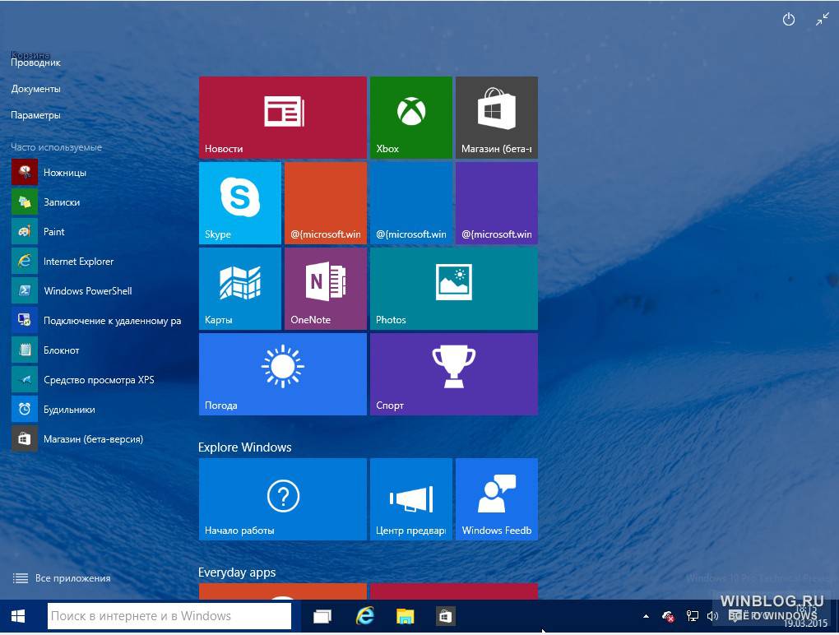The height and width of the screenshot is (635, 839).
Task: Open the orange @{microsoft.win tile
Action: 326,202
